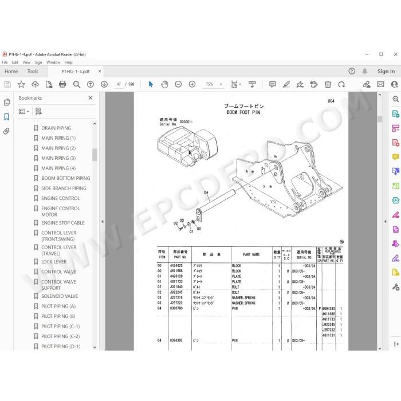The image size is (401, 401).
Task: Click the Delete trash icon
Action: point(328,84)
